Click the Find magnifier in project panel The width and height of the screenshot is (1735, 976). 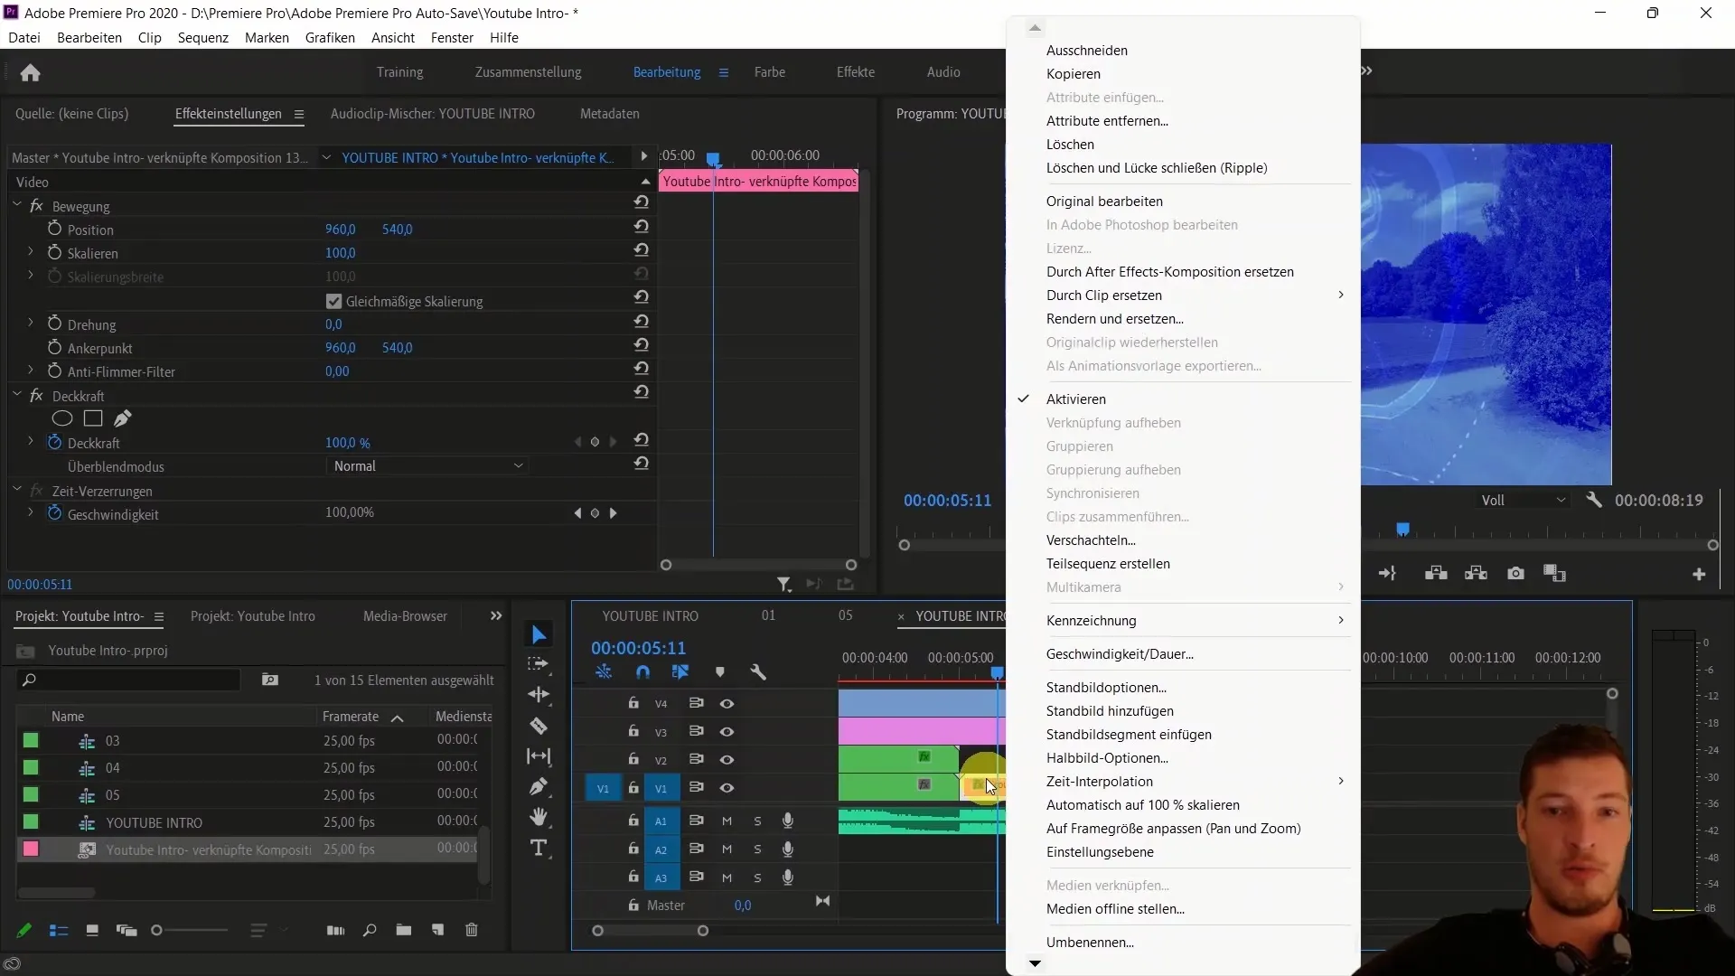pos(370,930)
